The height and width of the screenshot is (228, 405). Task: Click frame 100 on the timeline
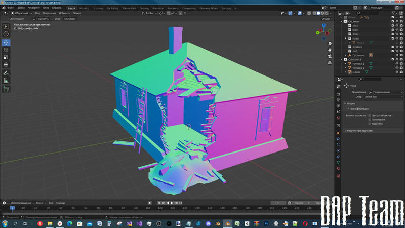pyautogui.click(x=135, y=208)
